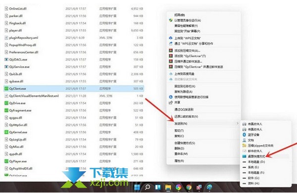Select file name player.dll
This screenshot has width=297, height=193.
point(15,31)
